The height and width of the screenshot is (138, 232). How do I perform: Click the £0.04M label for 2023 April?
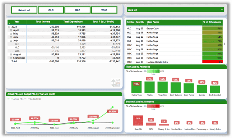(15, 119)
